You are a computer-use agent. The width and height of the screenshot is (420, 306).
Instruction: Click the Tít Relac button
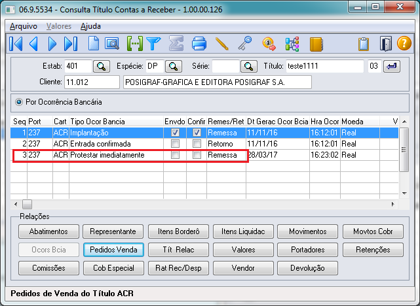[178, 250]
